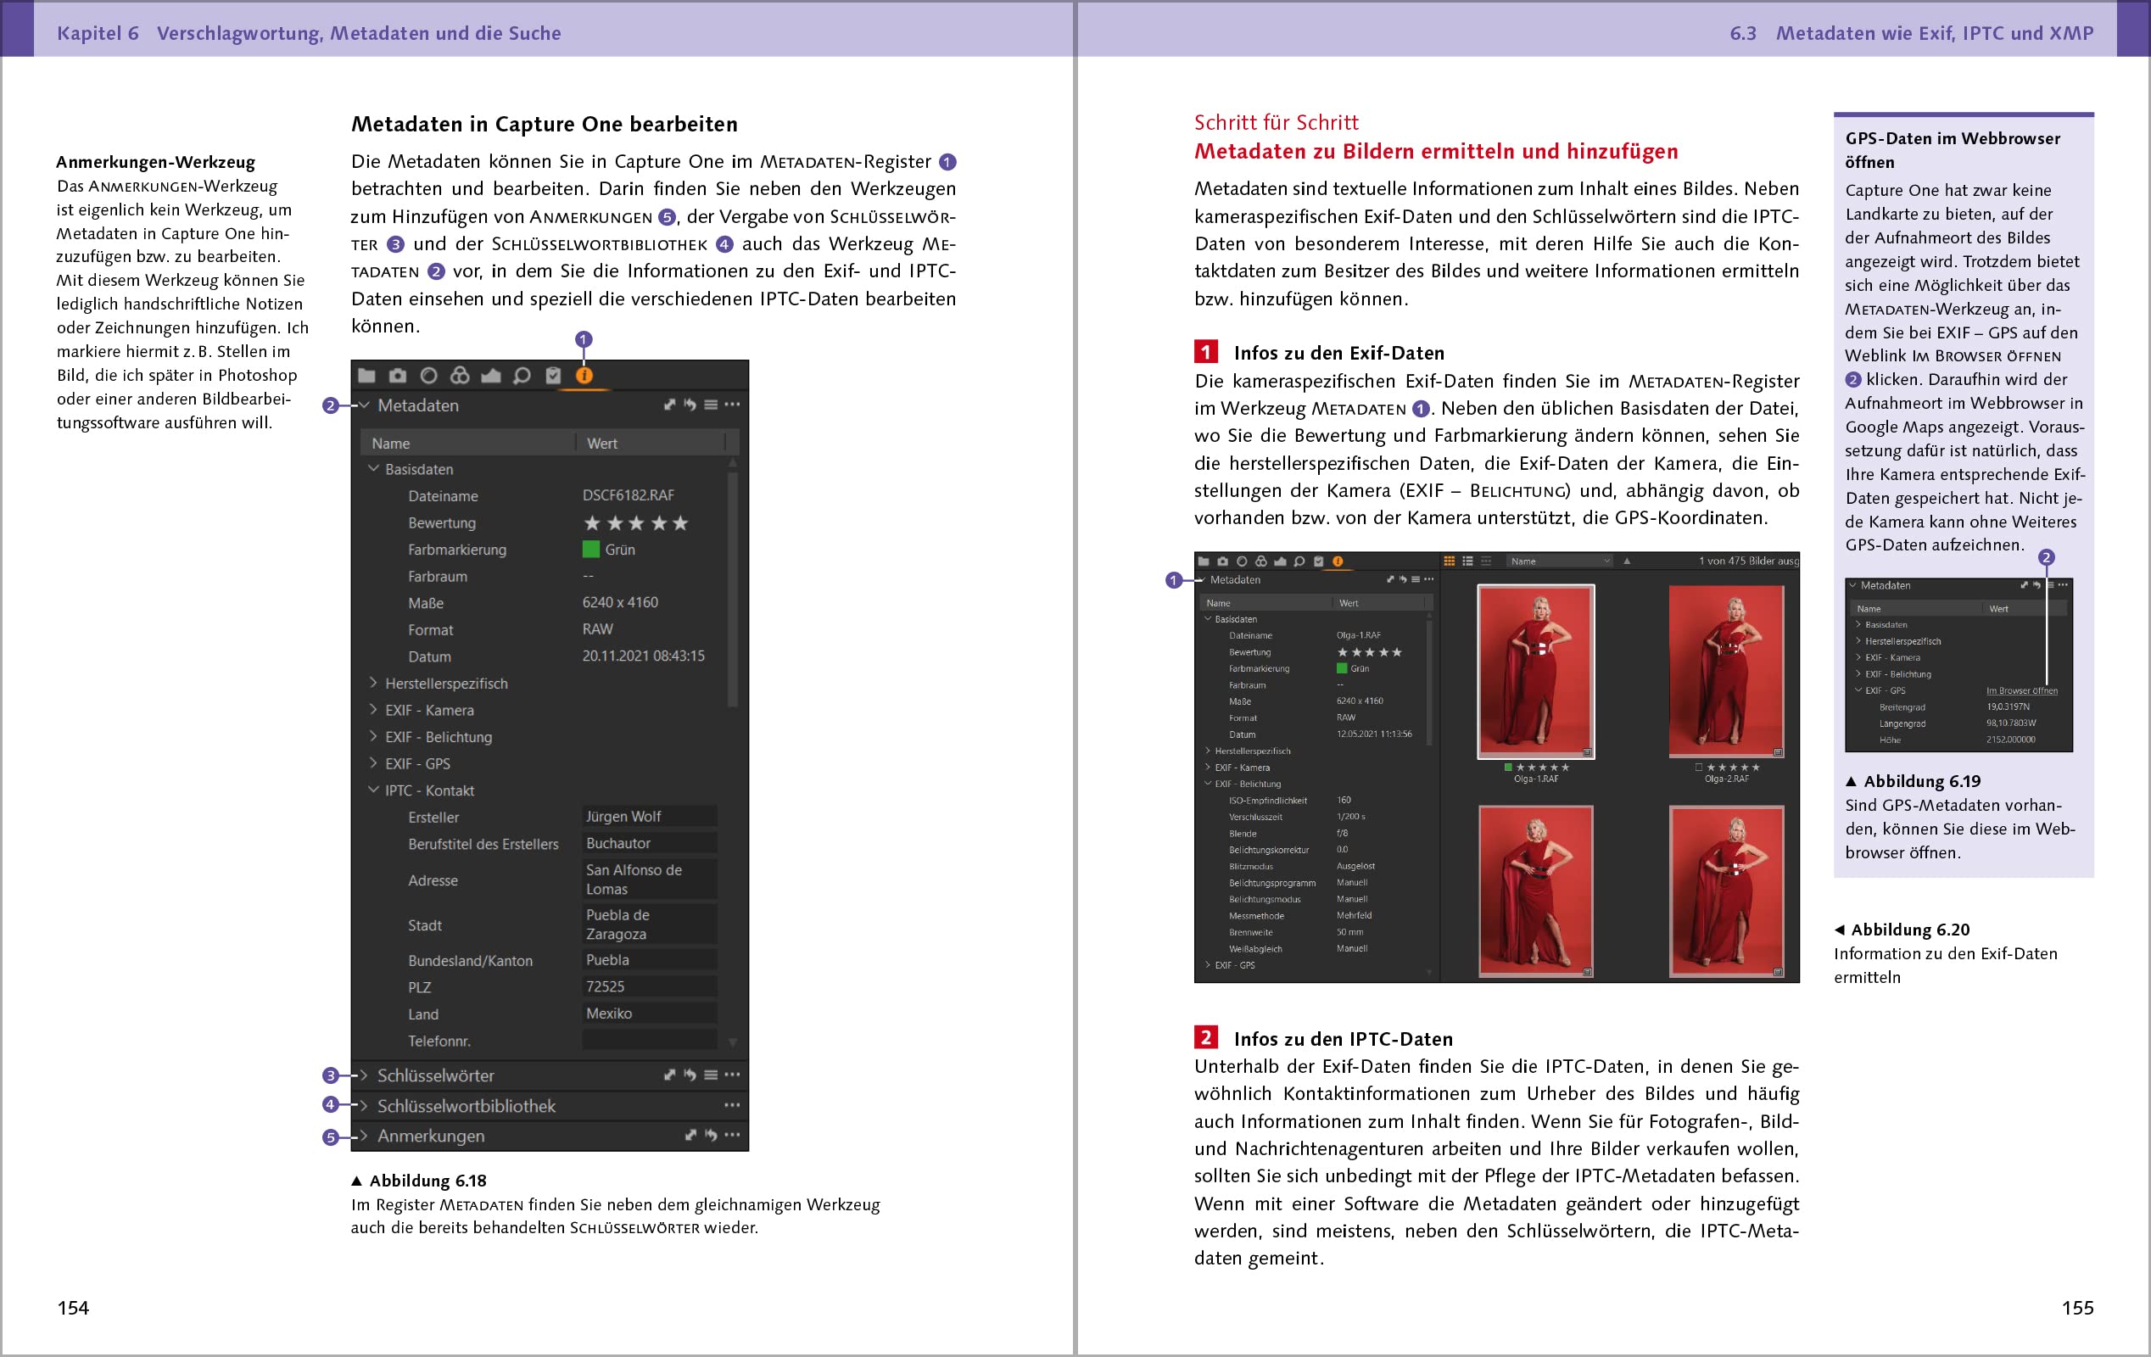This screenshot has height=1357, width=2151.
Task: Select the orange Metadata info tab, figure 6.18
Action: coord(584,375)
